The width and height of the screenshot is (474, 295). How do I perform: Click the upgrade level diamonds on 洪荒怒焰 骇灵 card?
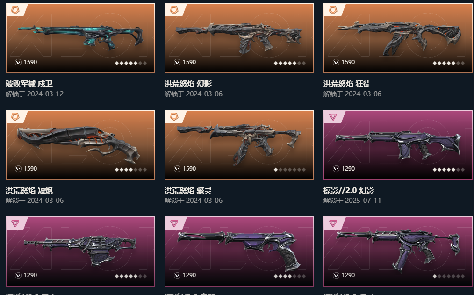(290, 170)
